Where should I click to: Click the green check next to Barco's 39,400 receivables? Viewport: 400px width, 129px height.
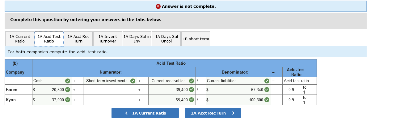[x=191, y=90]
